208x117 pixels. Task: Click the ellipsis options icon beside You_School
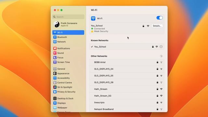161,47
